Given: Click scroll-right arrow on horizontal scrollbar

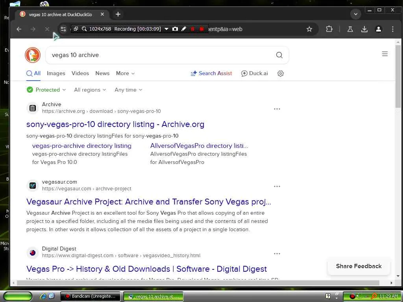Looking at the screenshot, I should point(392,283).
